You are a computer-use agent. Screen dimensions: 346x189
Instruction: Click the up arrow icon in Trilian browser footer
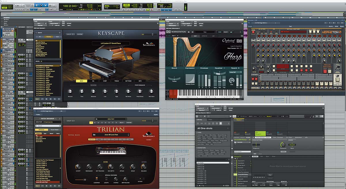(51, 186)
